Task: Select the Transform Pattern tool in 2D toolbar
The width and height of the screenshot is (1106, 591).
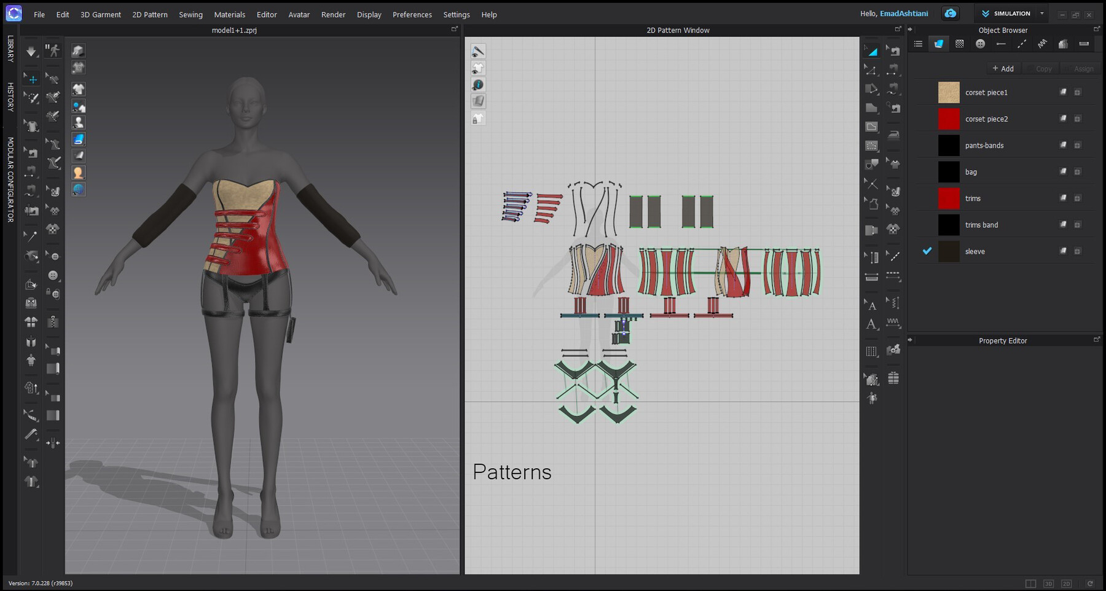Action: [x=871, y=50]
